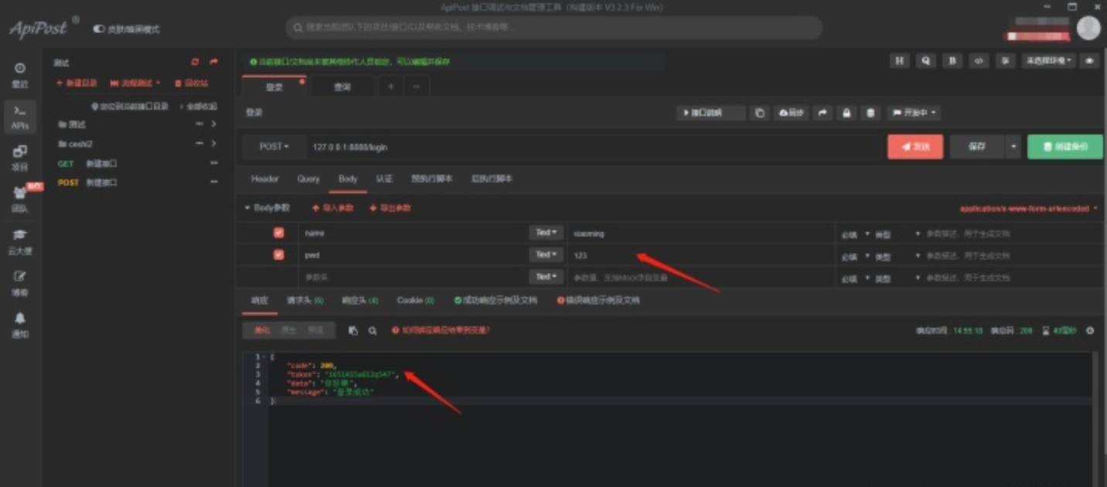The image size is (1107, 487).
Task: Click the eye icon beside environment selector
Action: (1090, 60)
